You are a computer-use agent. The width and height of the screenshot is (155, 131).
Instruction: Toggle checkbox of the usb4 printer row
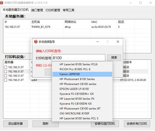pos(6,80)
